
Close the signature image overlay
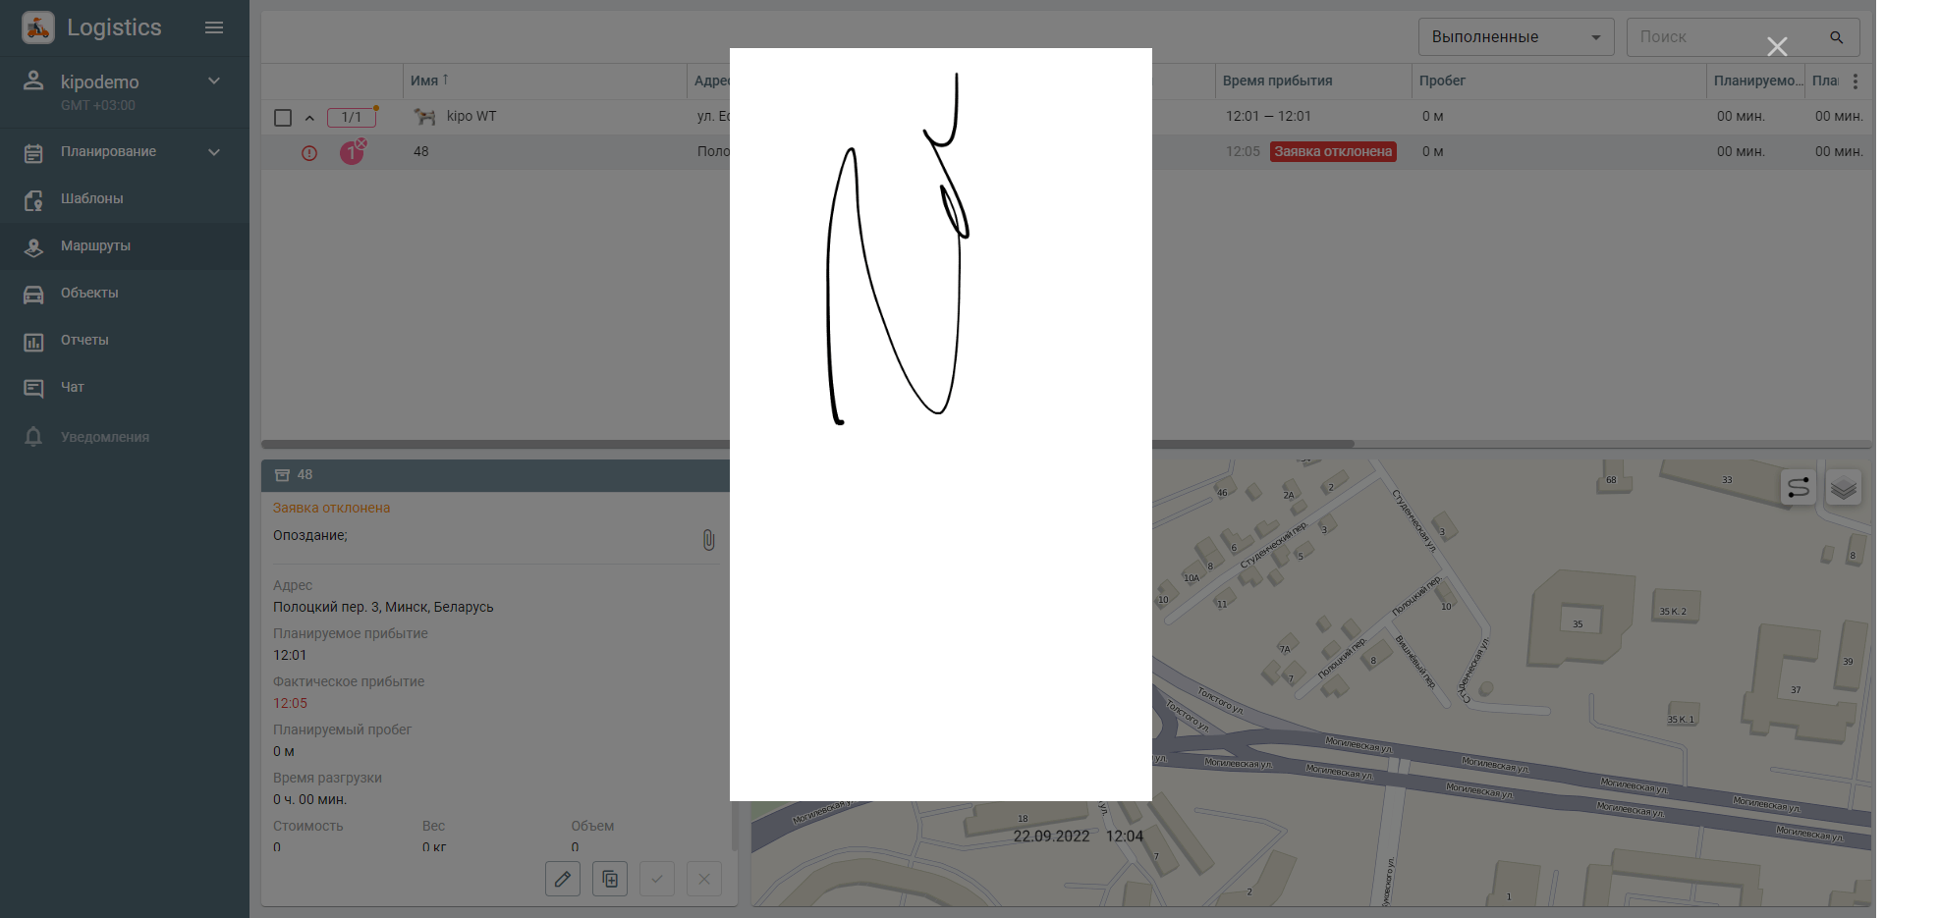[x=1776, y=47]
